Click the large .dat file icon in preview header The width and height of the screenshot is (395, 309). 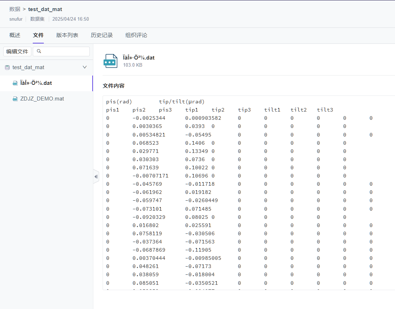point(110,61)
